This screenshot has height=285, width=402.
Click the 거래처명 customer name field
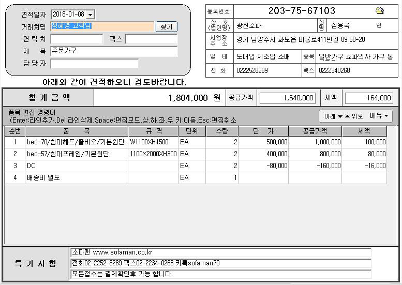click(102, 26)
